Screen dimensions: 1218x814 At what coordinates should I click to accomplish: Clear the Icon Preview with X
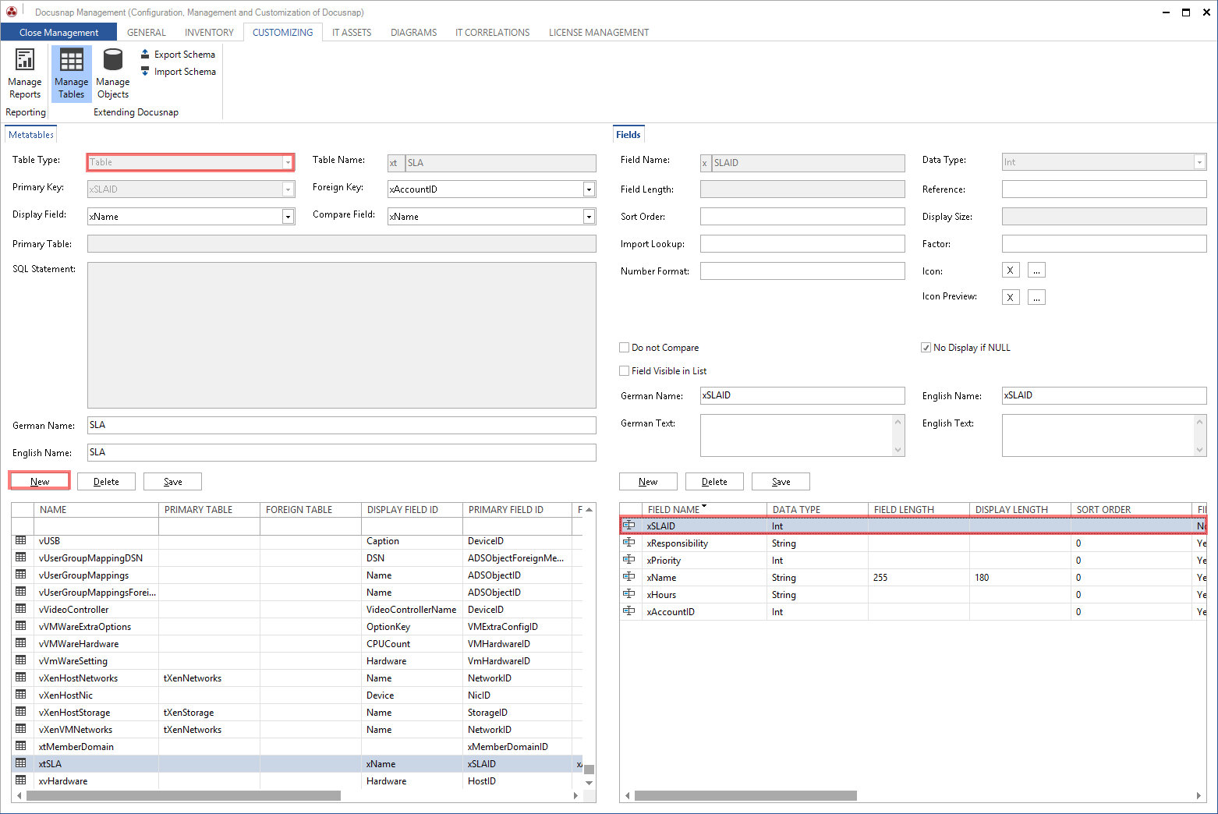pos(1011,297)
